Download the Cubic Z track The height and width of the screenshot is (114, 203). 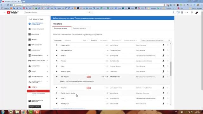click(163, 98)
